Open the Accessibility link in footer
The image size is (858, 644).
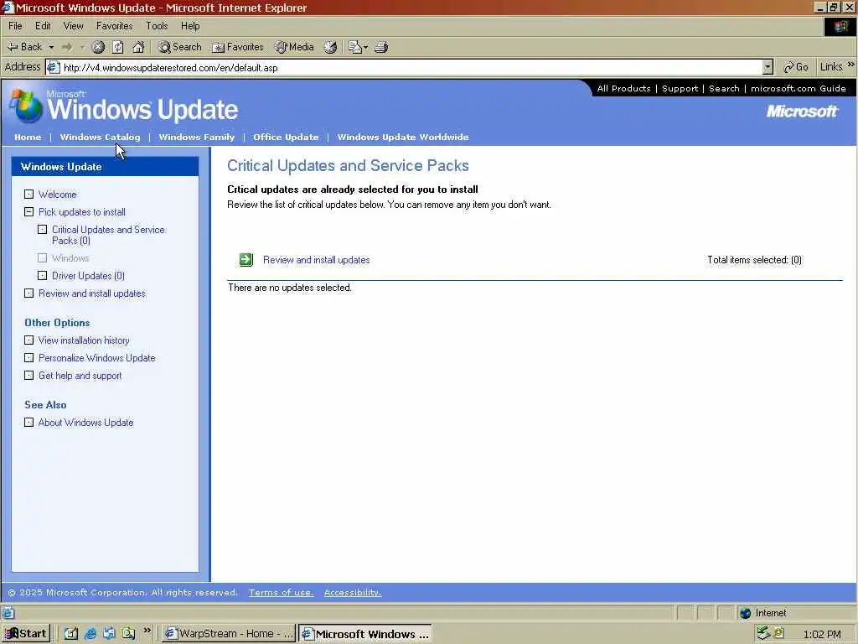pyautogui.click(x=353, y=592)
